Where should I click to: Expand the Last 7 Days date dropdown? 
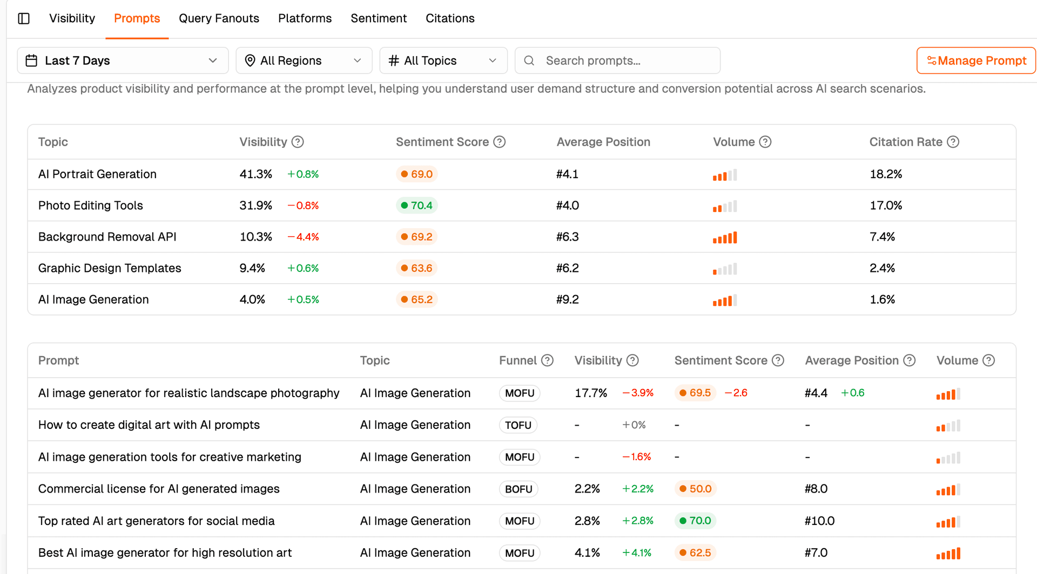click(x=123, y=60)
